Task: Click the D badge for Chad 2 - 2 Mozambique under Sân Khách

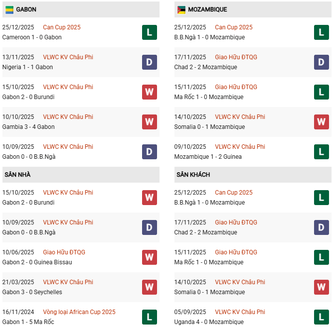Action: (321, 227)
